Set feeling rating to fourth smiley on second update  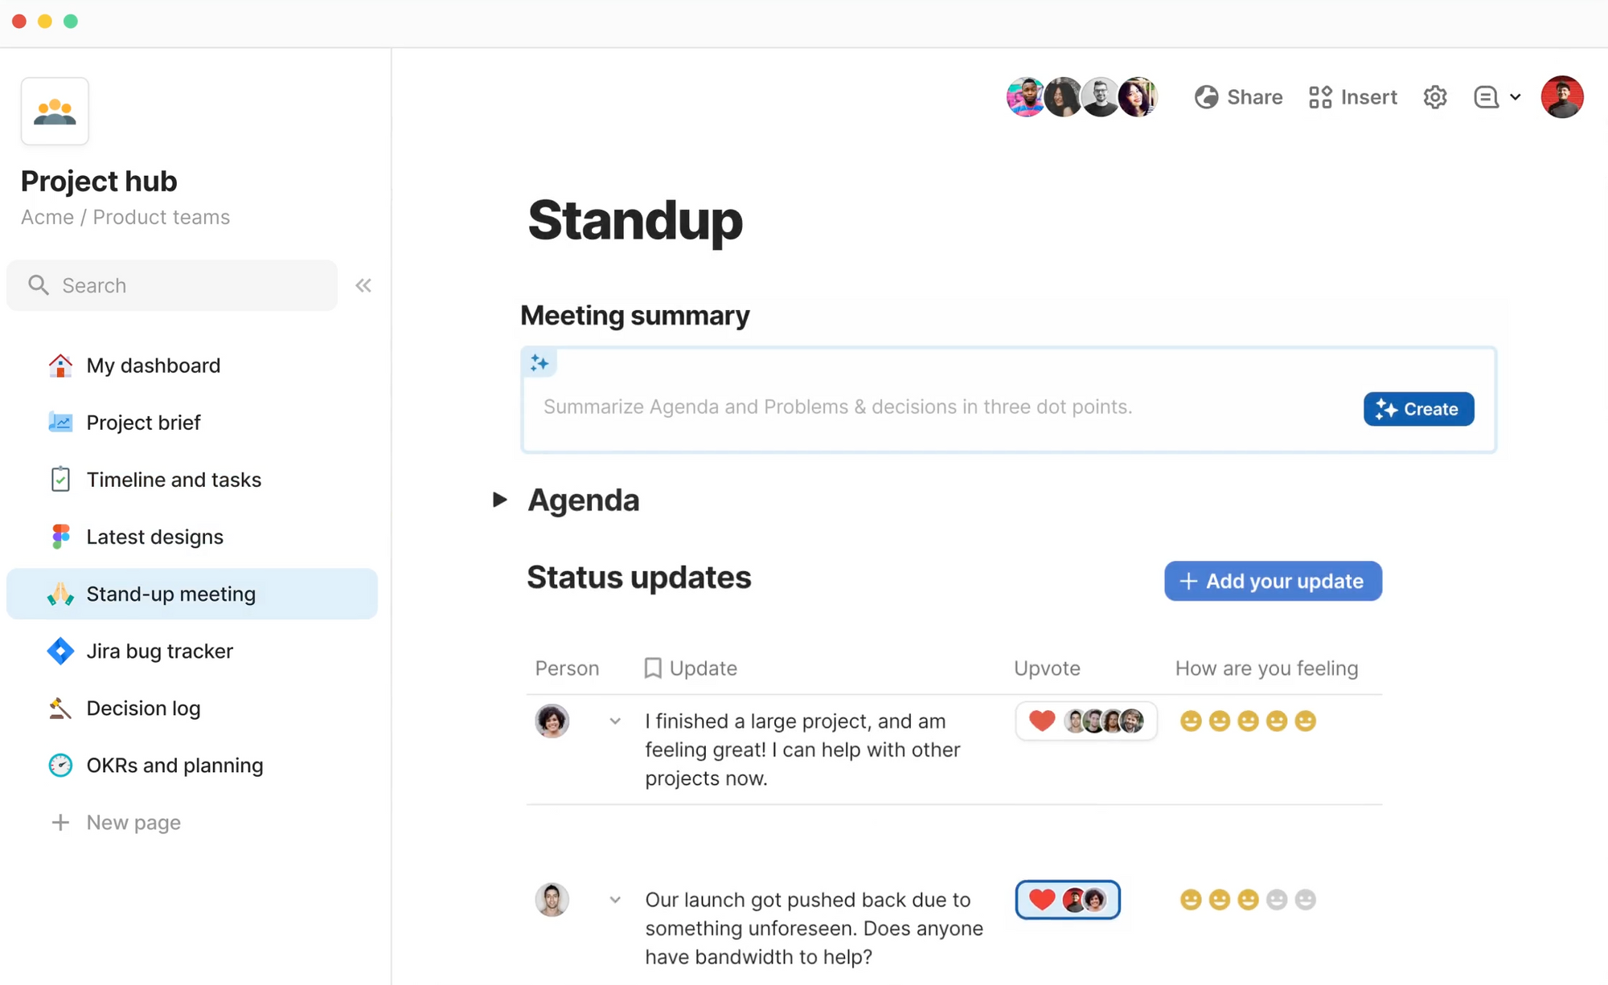tap(1277, 899)
